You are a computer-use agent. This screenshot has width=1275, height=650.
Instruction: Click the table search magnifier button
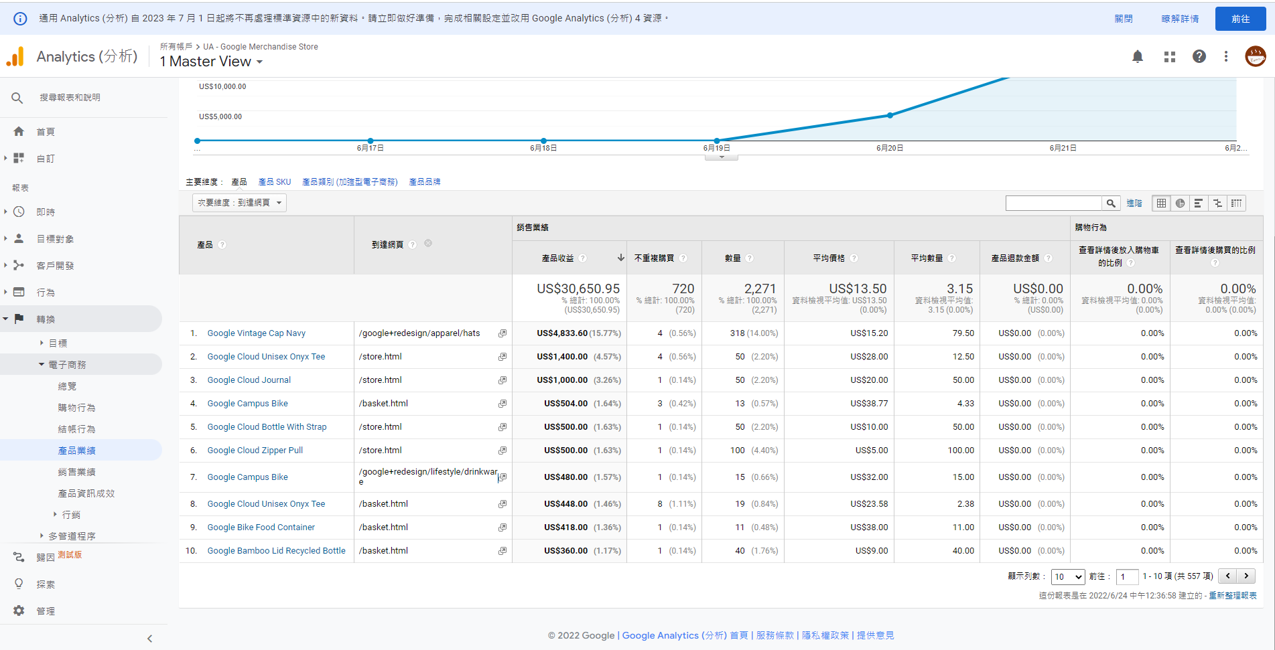pos(1111,203)
